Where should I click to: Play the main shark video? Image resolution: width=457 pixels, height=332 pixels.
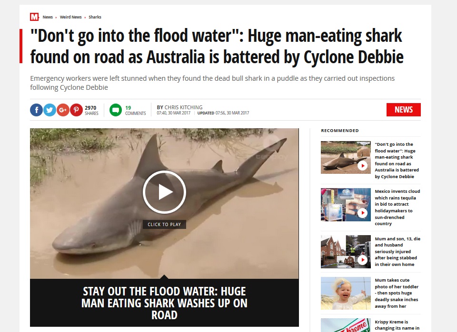tap(164, 192)
